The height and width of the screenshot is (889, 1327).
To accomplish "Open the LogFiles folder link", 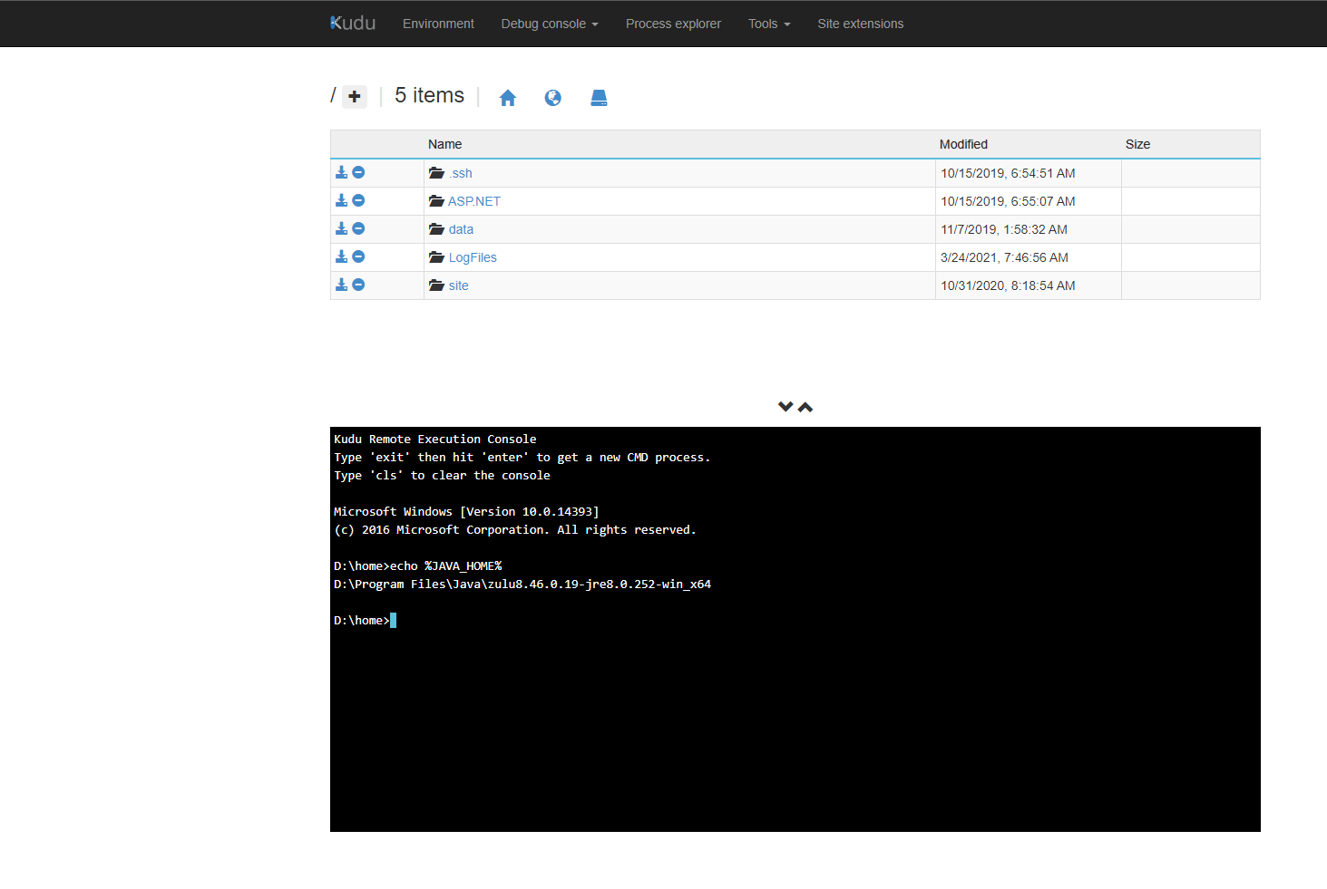I will (x=473, y=256).
